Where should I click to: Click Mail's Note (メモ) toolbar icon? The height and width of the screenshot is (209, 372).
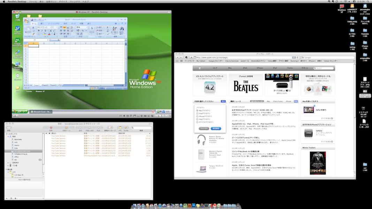(x=120, y=127)
